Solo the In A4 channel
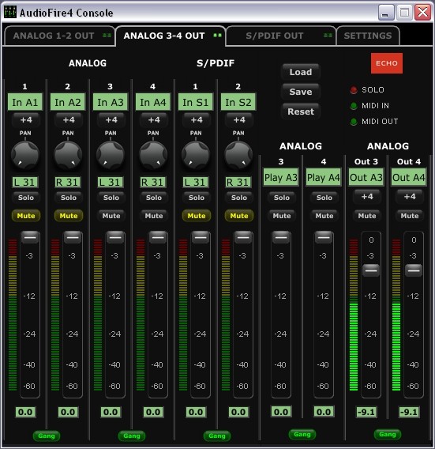Image resolution: width=435 pixels, height=449 pixels. pos(154,198)
